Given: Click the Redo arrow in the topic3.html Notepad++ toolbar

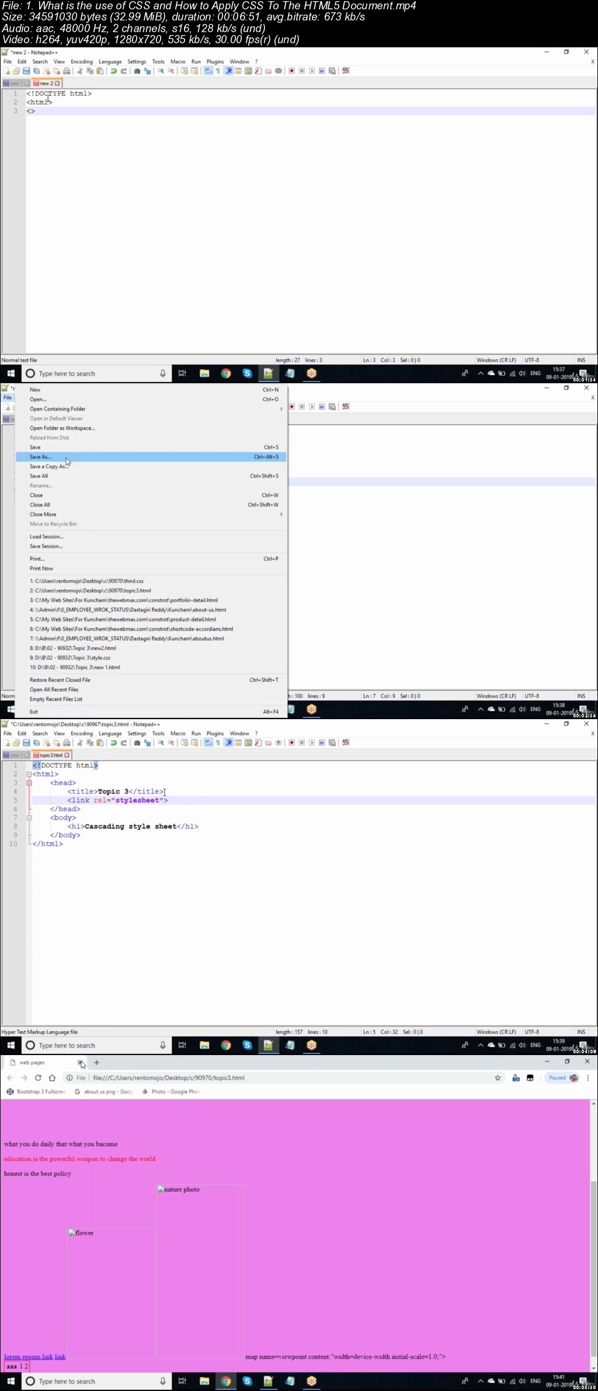Looking at the screenshot, I should [123, 743].
